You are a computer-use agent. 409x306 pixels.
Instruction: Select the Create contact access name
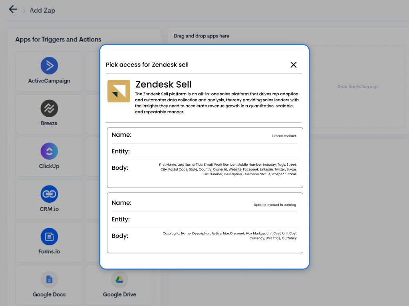tap(284, 136)
